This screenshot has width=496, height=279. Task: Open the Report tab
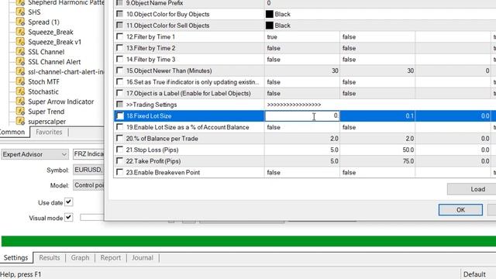click(x=111, y=258)
